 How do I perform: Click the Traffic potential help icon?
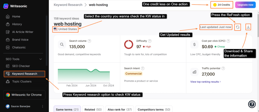(x=223, y=68)
